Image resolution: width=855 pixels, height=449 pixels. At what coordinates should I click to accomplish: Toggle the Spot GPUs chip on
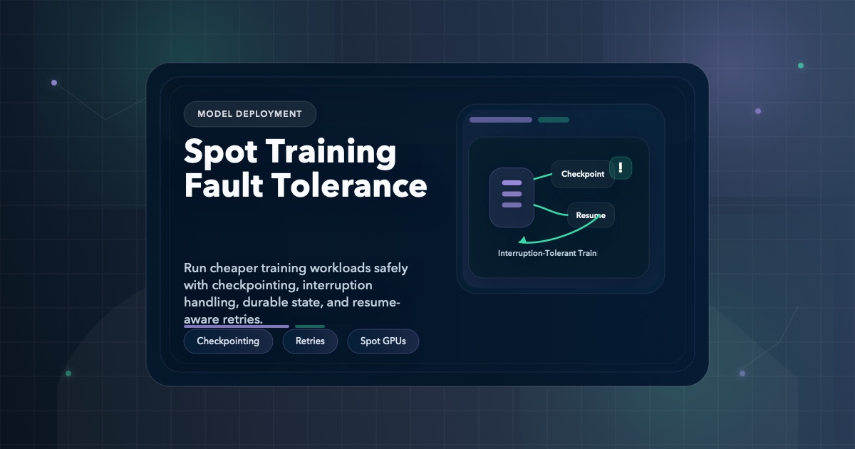[383, 341]
